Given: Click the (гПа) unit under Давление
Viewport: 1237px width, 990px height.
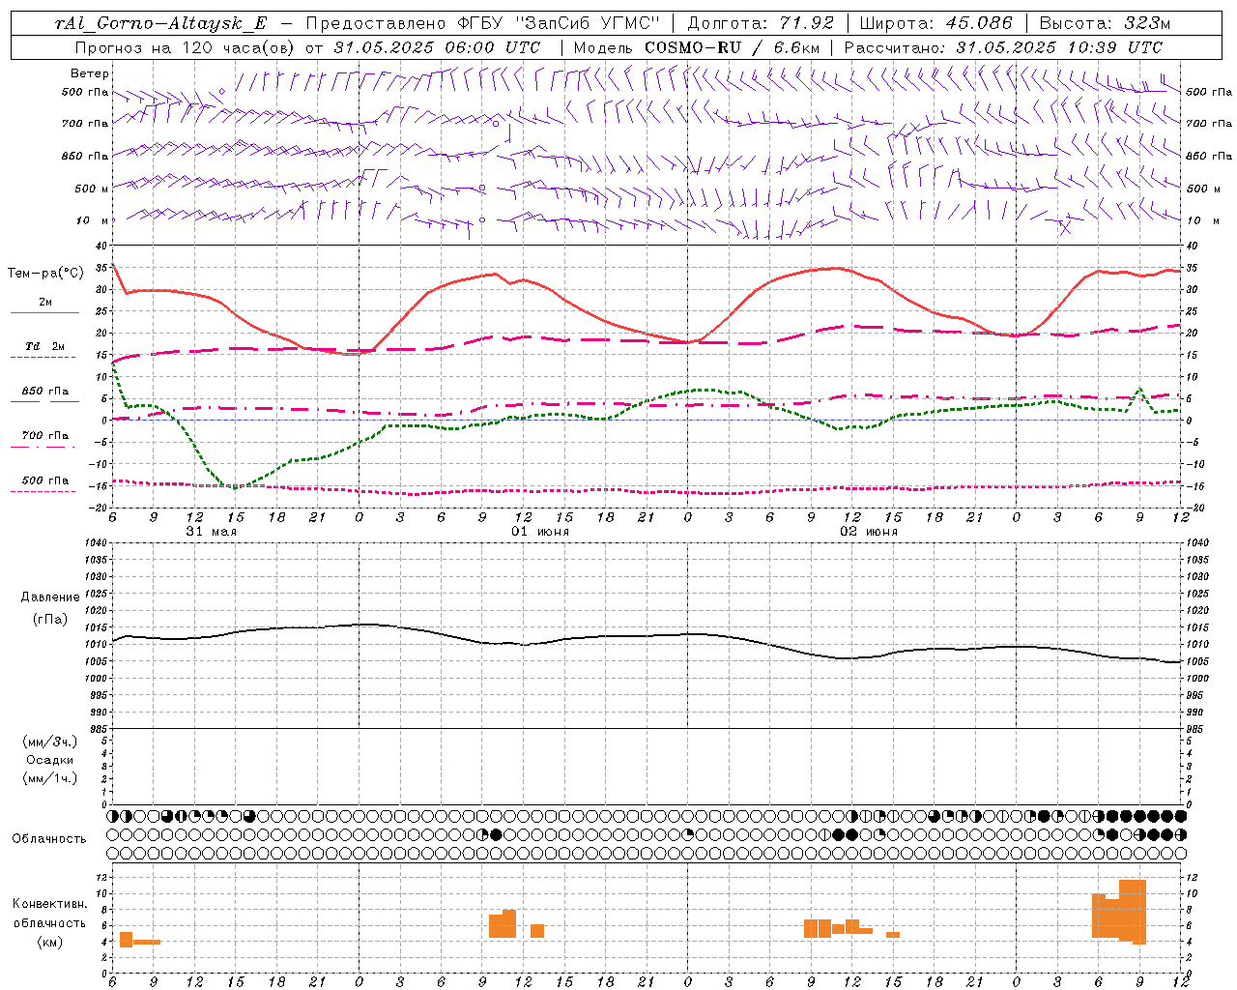Looking at the screenshot, I should point(50,619).
